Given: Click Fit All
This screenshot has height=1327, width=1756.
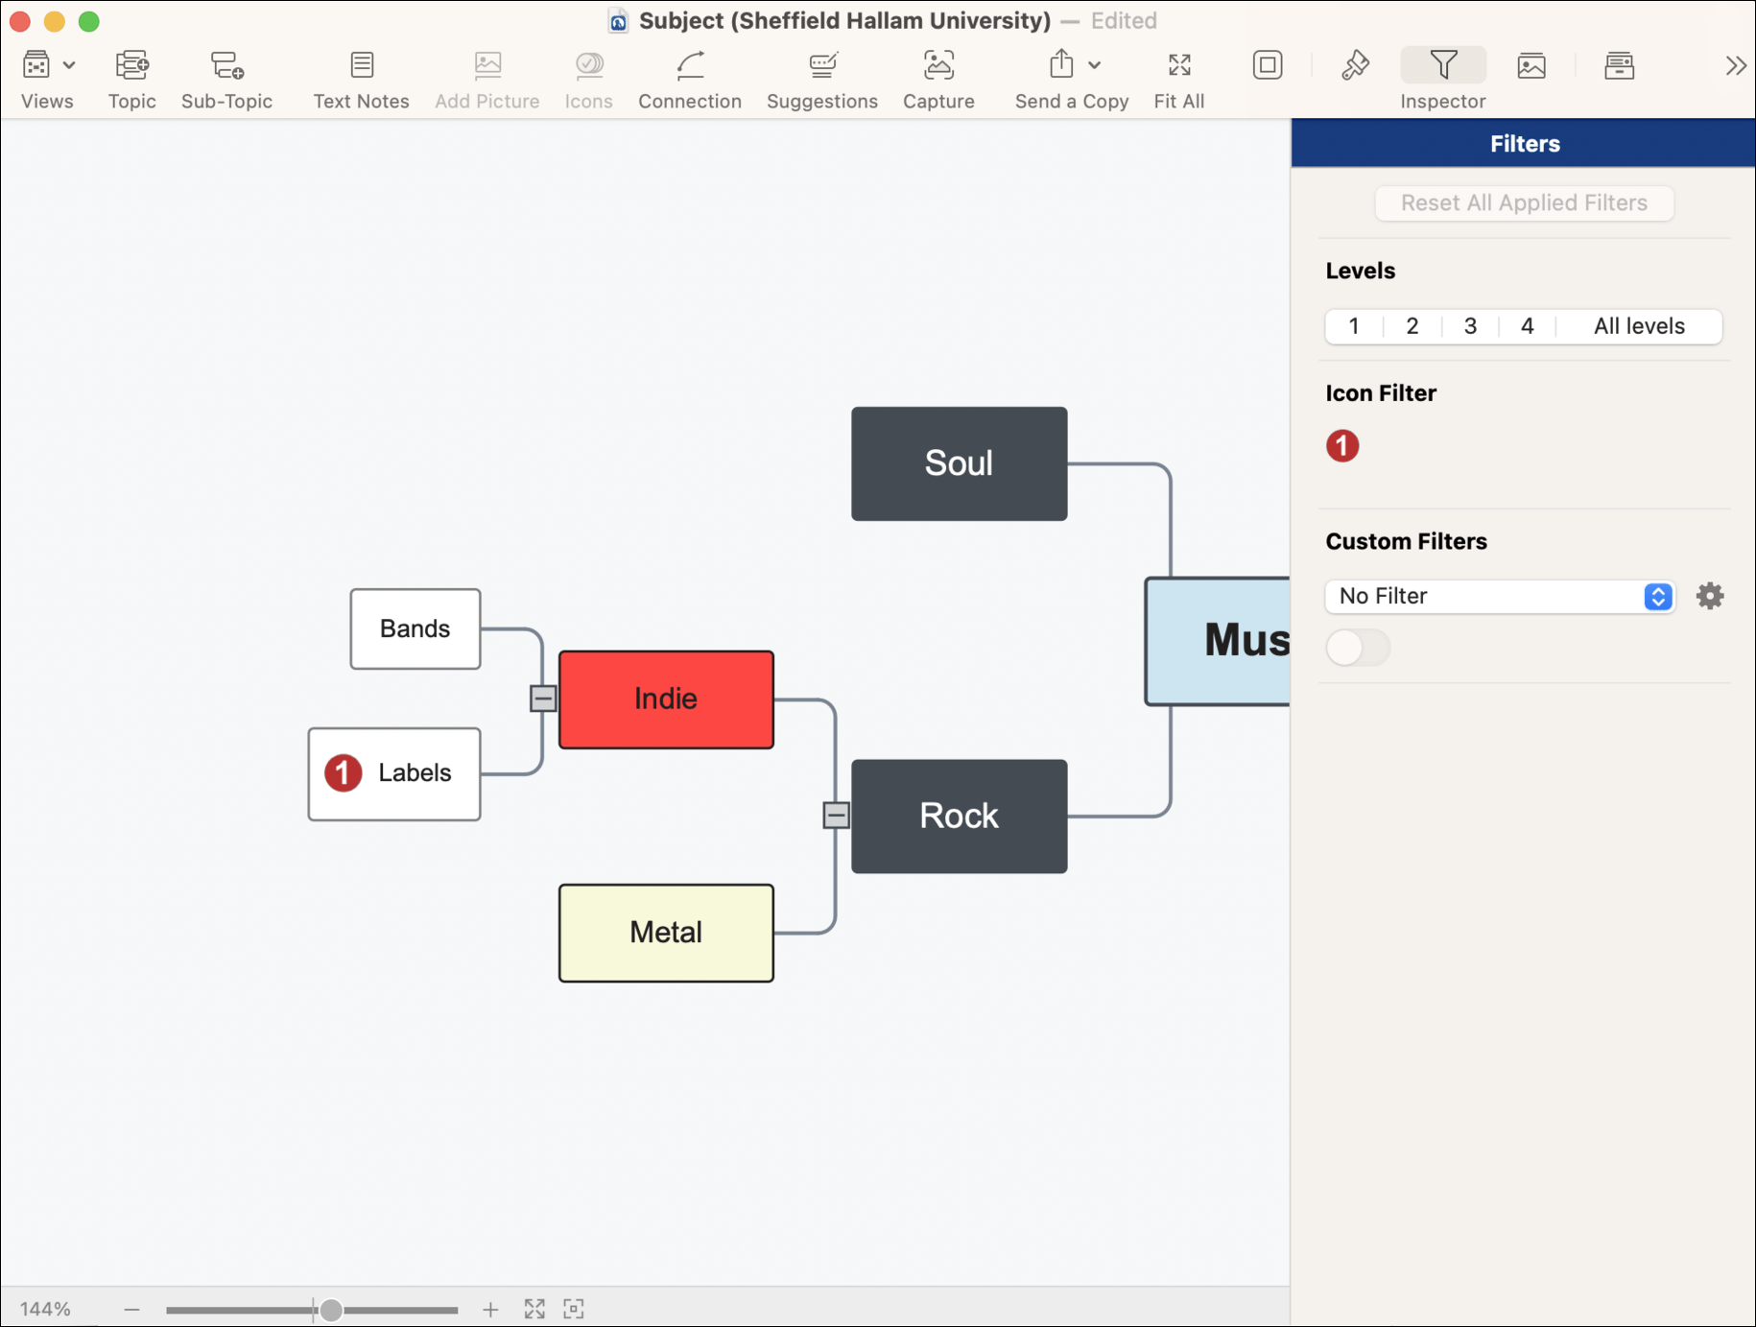Looking at the screenshot, I should (1178, 77).
